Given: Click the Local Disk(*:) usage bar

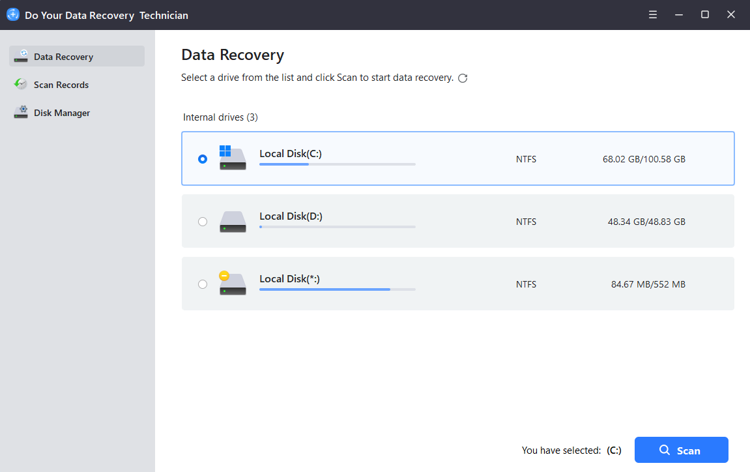Looking at the screenshot, I should click(338, 289).
